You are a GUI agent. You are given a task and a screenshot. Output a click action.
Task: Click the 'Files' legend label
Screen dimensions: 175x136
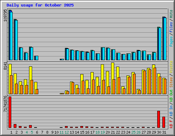(x=171, y=27)
